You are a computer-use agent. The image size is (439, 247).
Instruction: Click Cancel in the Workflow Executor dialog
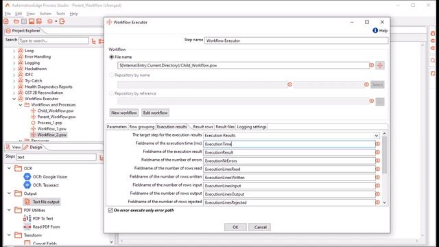coord(260,227)
